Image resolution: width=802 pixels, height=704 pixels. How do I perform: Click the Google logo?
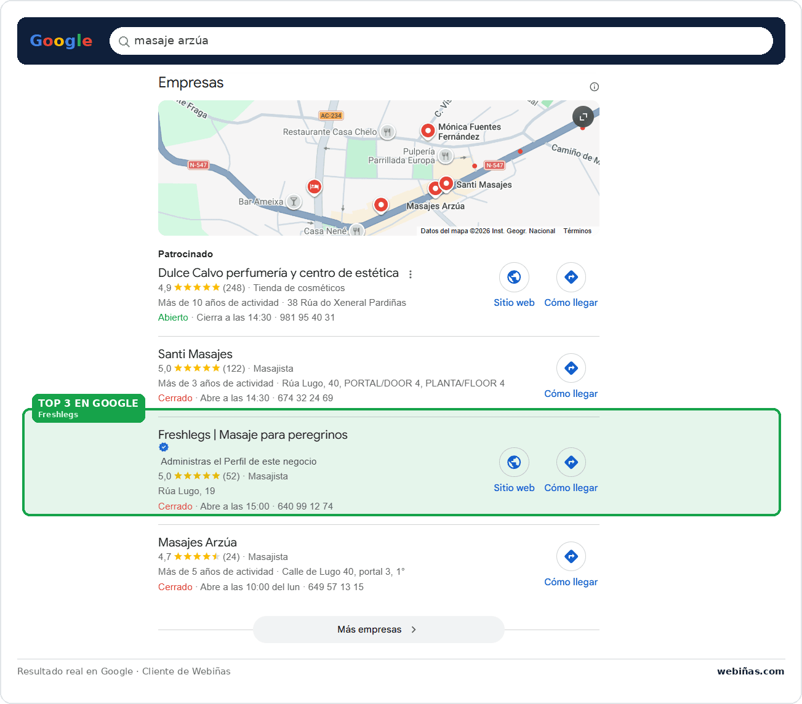61,41
